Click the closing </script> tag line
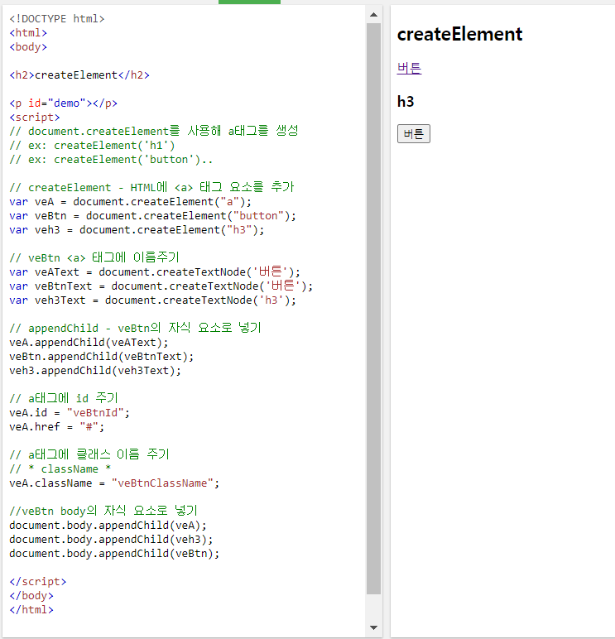 pos(38,582)
